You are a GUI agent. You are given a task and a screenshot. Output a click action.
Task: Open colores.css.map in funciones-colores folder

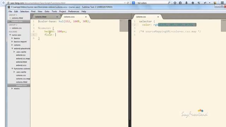pos(23,79)
